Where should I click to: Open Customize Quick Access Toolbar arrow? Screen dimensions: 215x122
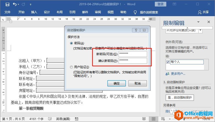pyautogui.click(x=30, y=4)
